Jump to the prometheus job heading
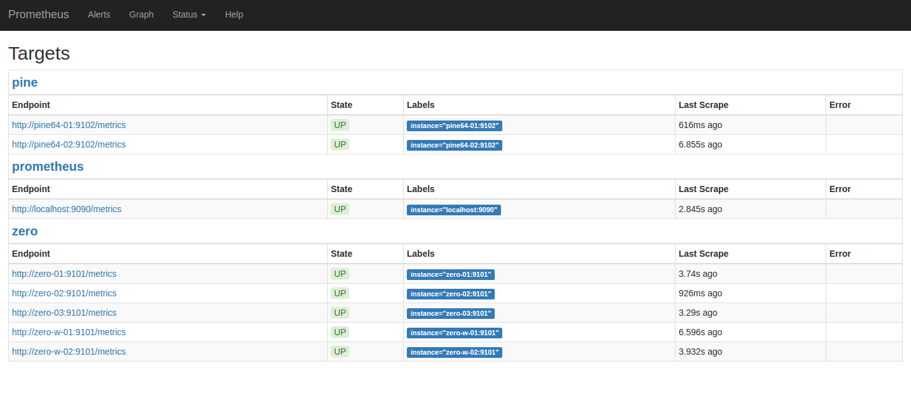 (48, 166)
